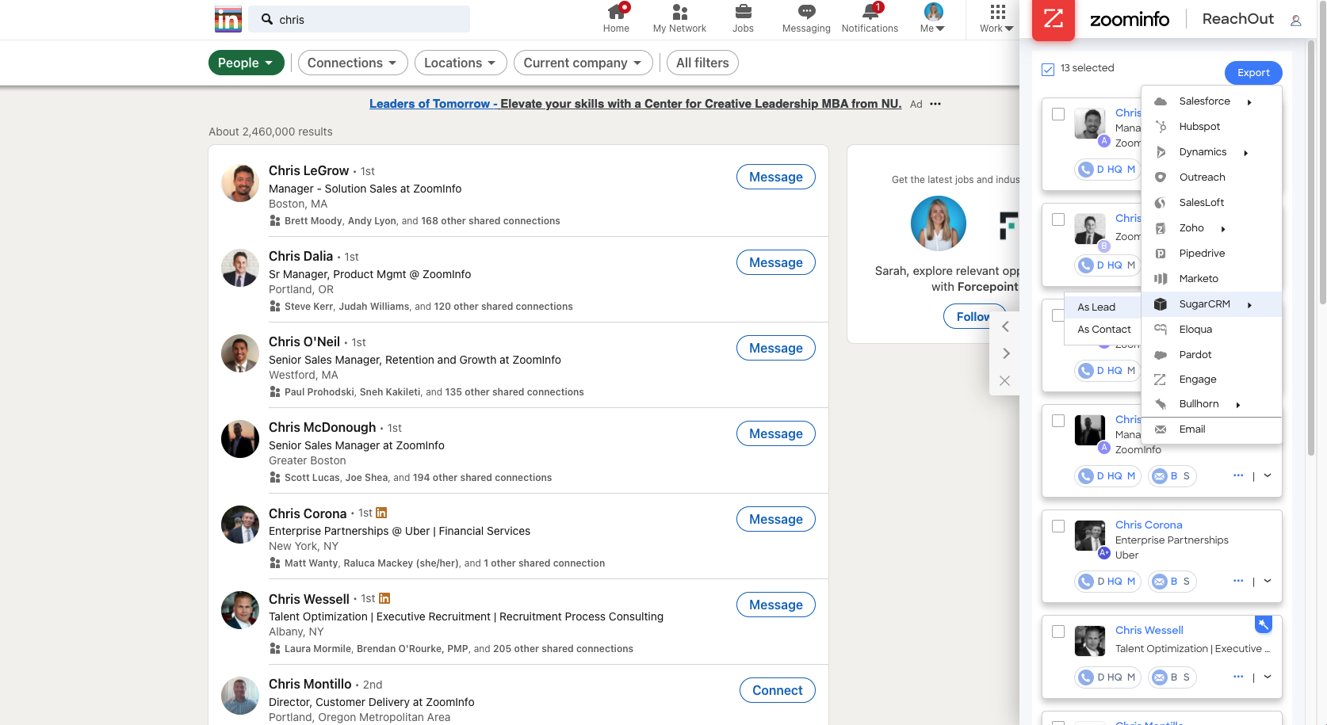Click email icon on Chris Wessell card
This screenshot has height=725, width=1327.
pos(1160,677)
